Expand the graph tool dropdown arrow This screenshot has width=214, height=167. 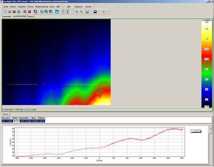click(90, 12)
